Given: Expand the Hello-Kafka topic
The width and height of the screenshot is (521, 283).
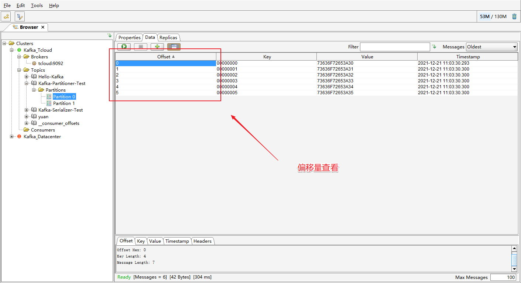Looking at the screenshot, I should (27, 76).
